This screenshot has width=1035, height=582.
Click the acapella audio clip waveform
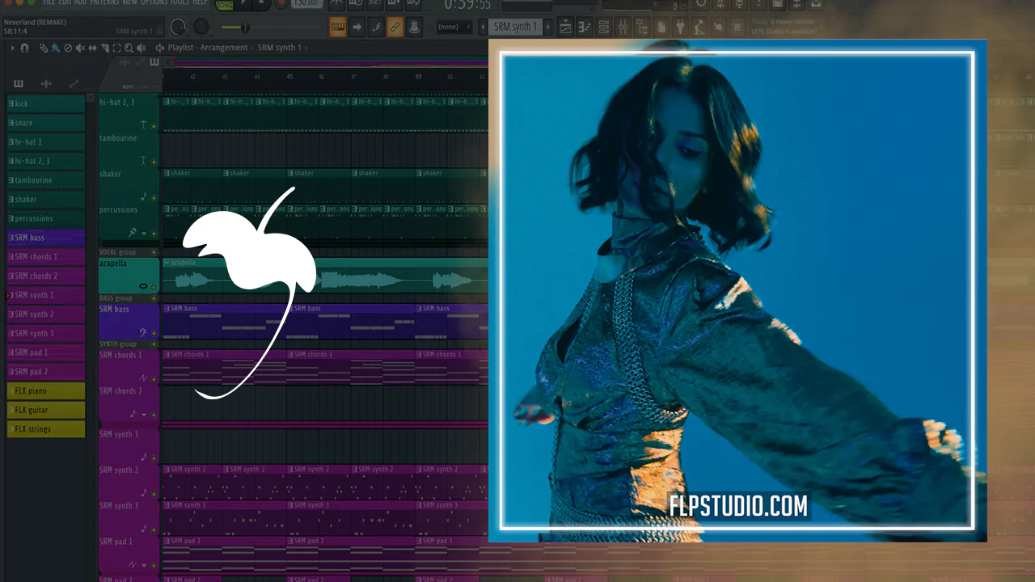(x=325, y=280)
